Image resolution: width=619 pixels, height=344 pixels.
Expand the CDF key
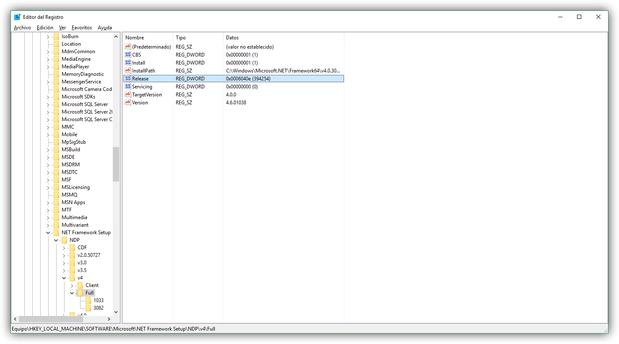64,248
